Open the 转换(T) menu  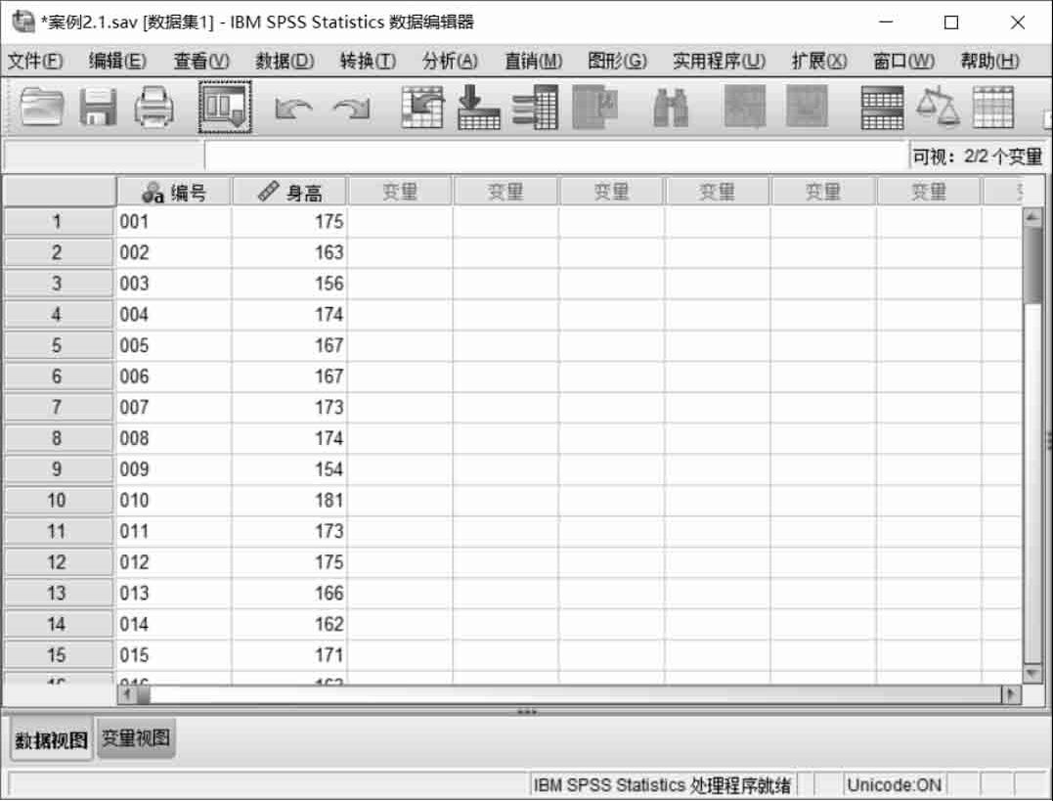tap(368, 62)
